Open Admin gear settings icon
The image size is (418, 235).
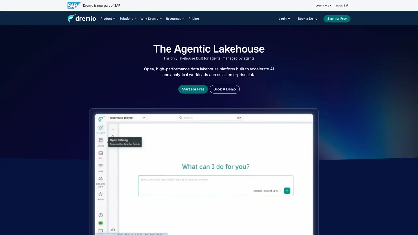[x=101, y=194]
